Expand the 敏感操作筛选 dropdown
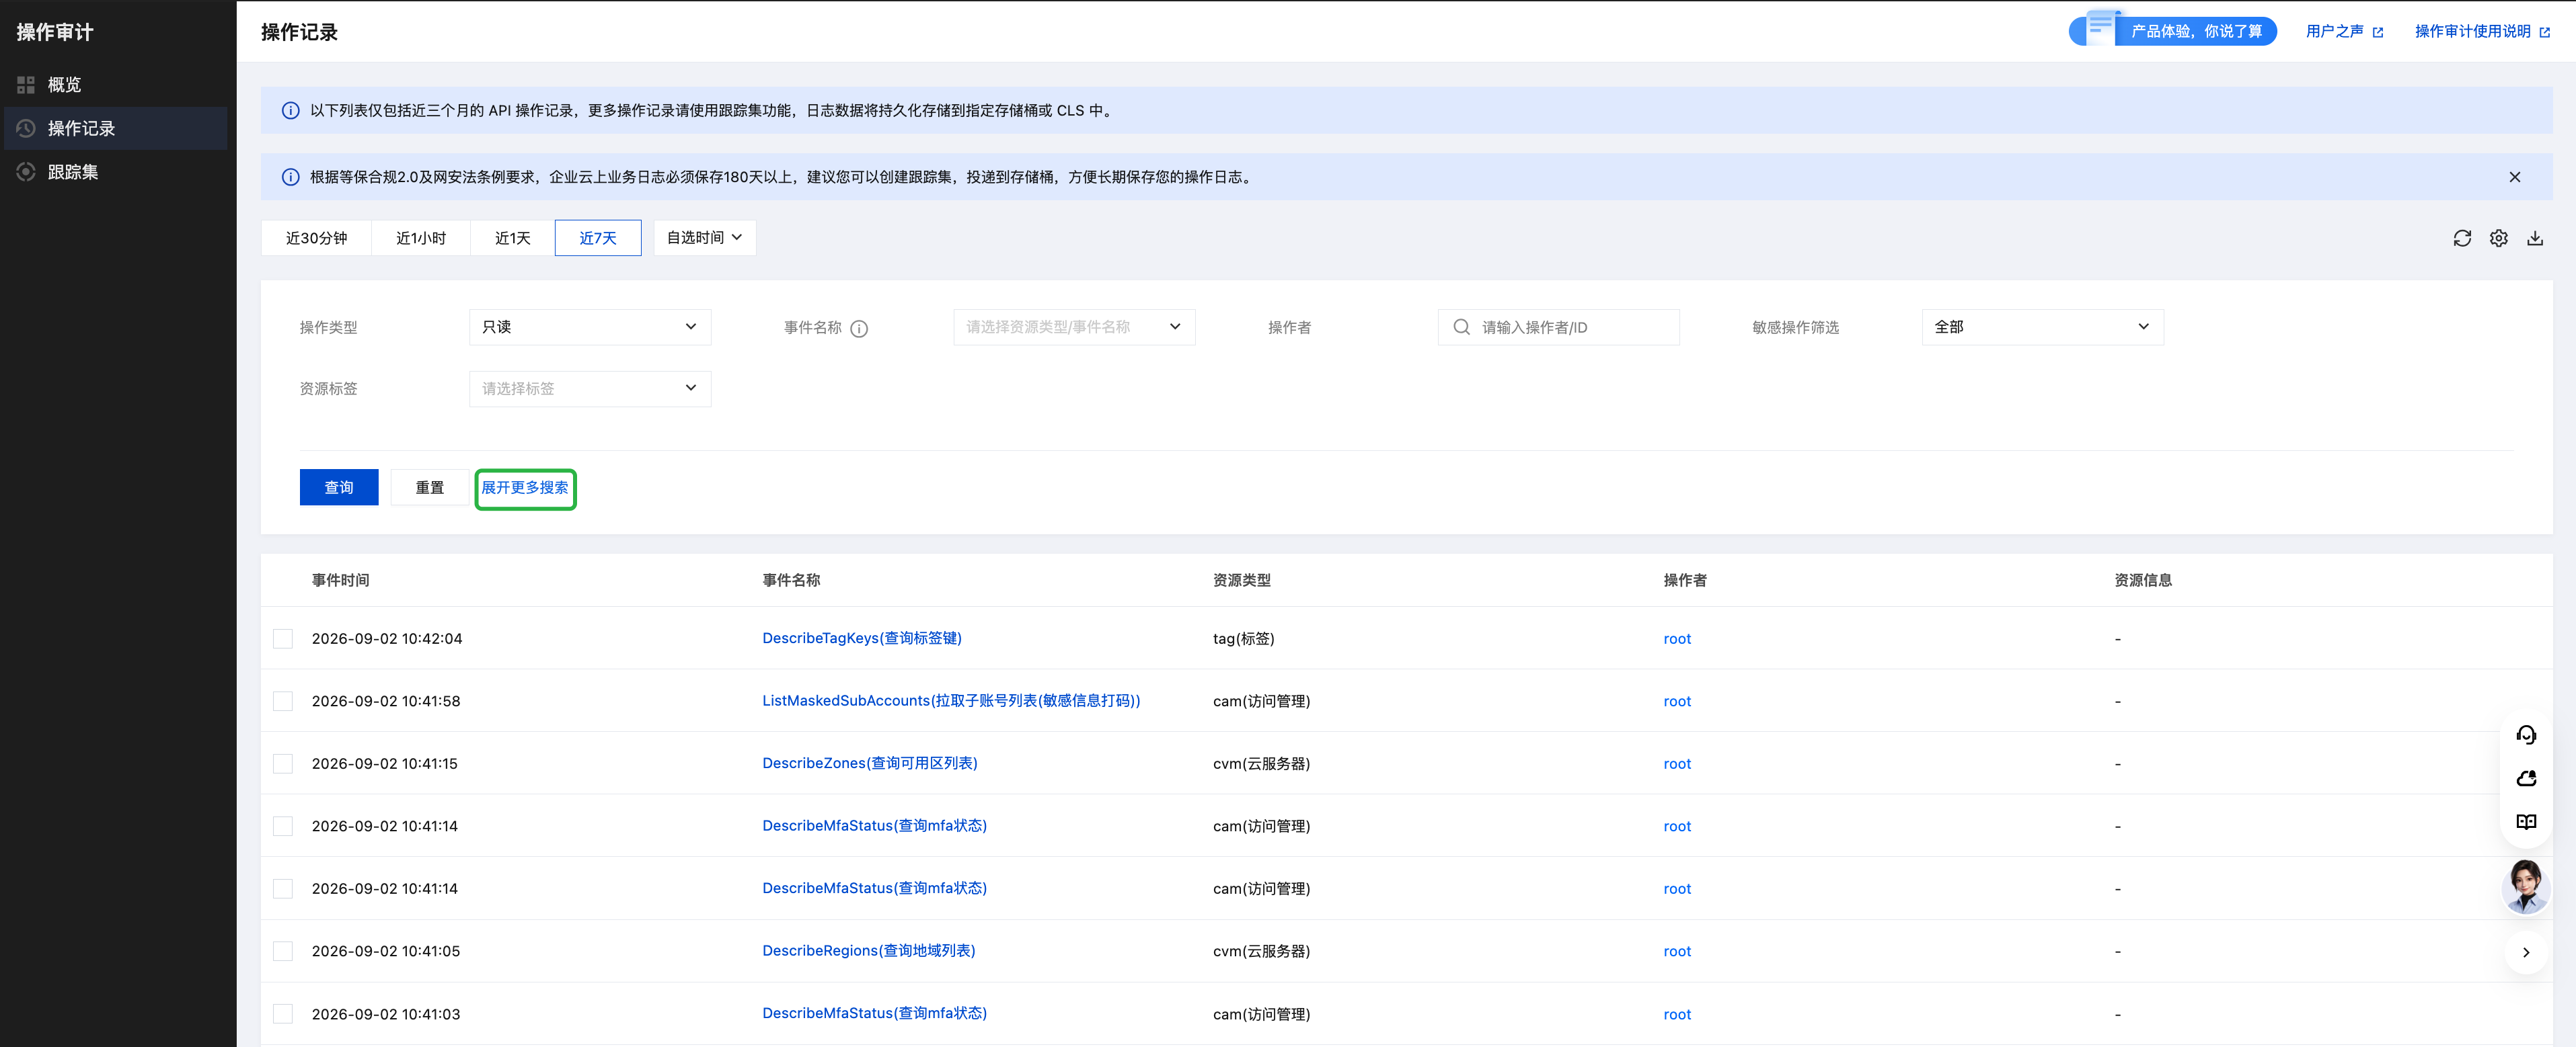 tap(2042, 327)
